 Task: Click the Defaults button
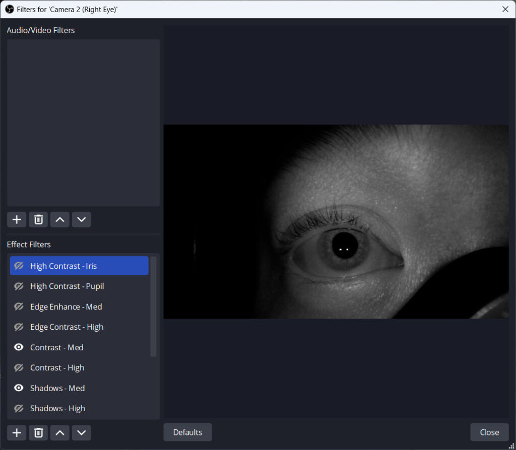click(187, 432)
